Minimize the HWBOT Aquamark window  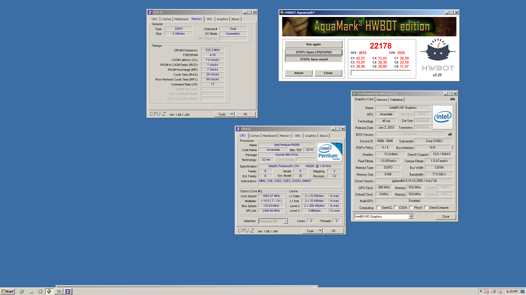[447, 13]
